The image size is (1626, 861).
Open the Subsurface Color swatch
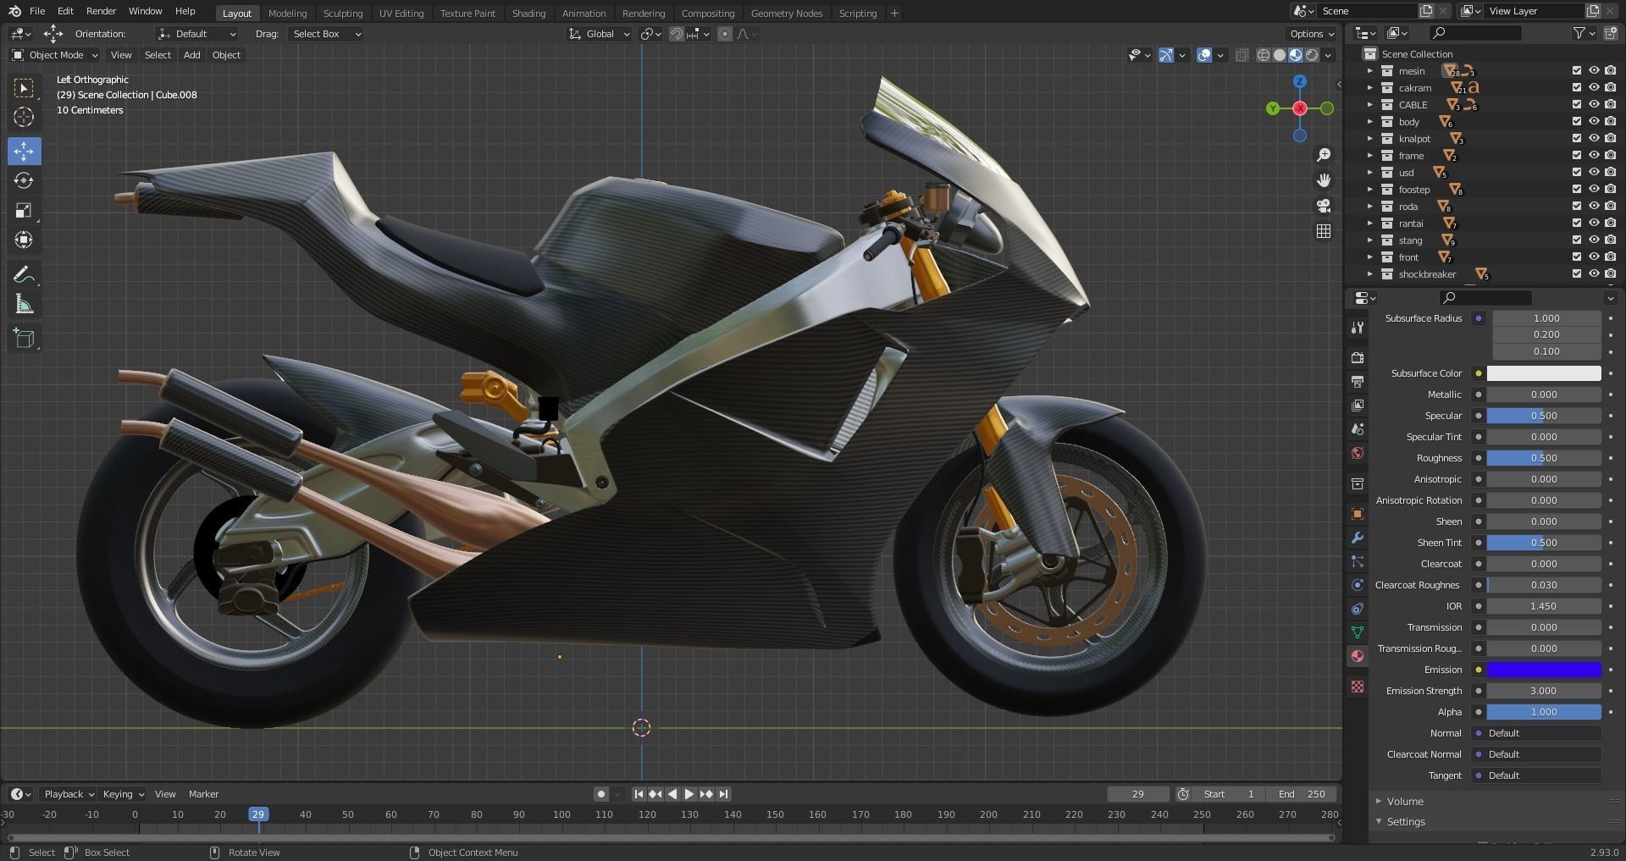(1544, 373)
